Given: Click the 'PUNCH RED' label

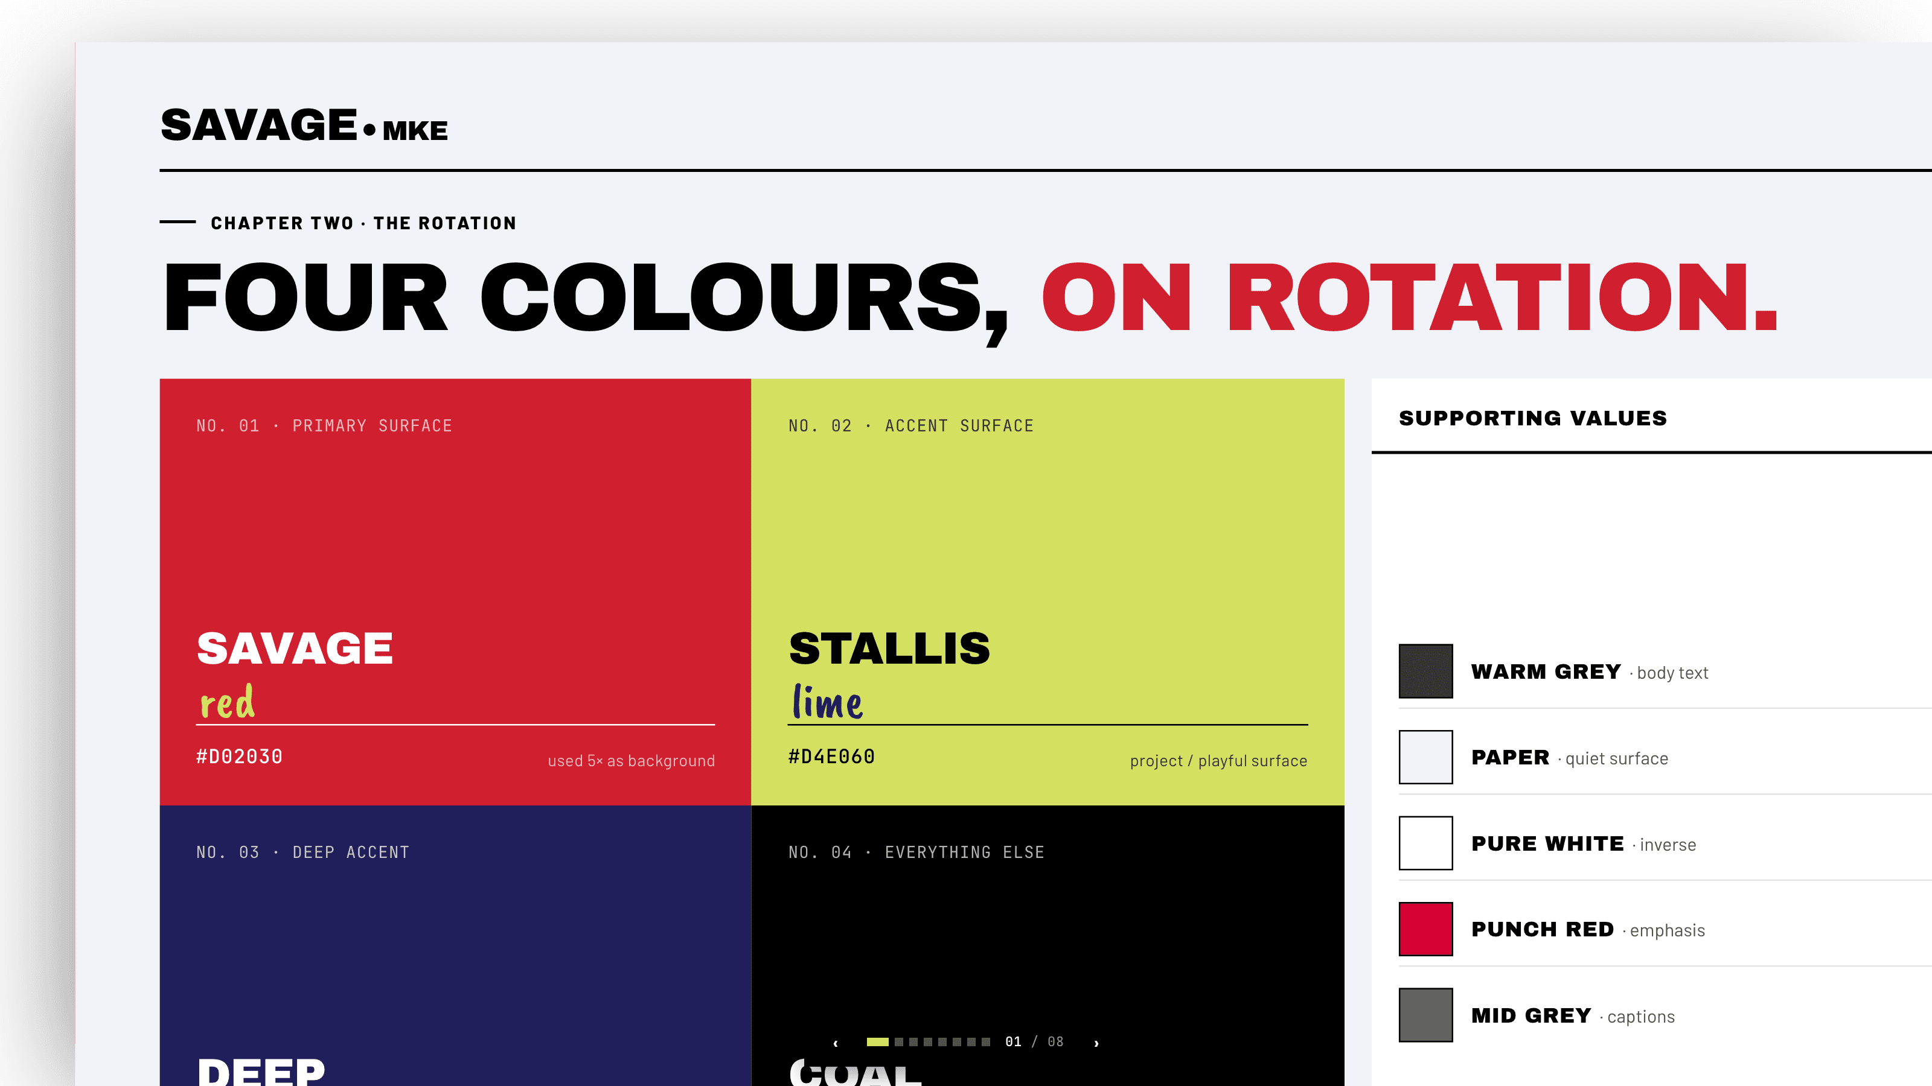Looking at the screenshot, I should coord(1543,929).
